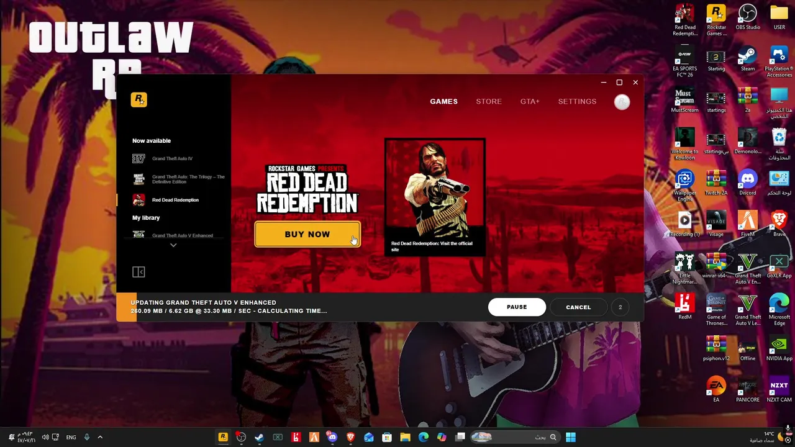Open PlayStation Accessories desktop shortcut

pyautogui.click(x=779, y=61)
